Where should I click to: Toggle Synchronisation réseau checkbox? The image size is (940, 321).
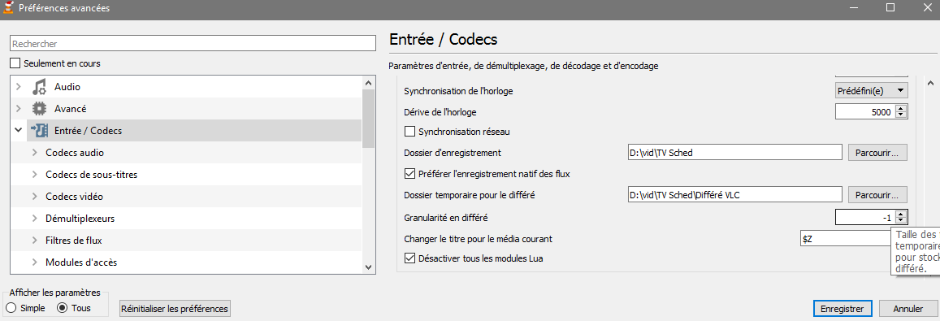tap(410, 131)
